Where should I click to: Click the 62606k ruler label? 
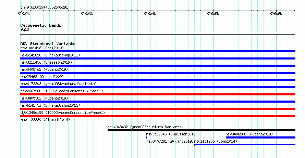pyautogui.click(x=276, y=14)
